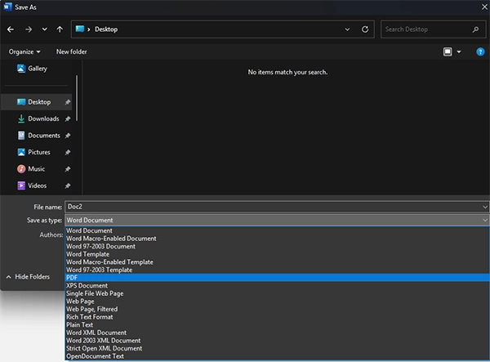Choose Word 97-2003 Document type
Screen dimensions: 490x362
point(277,246)
